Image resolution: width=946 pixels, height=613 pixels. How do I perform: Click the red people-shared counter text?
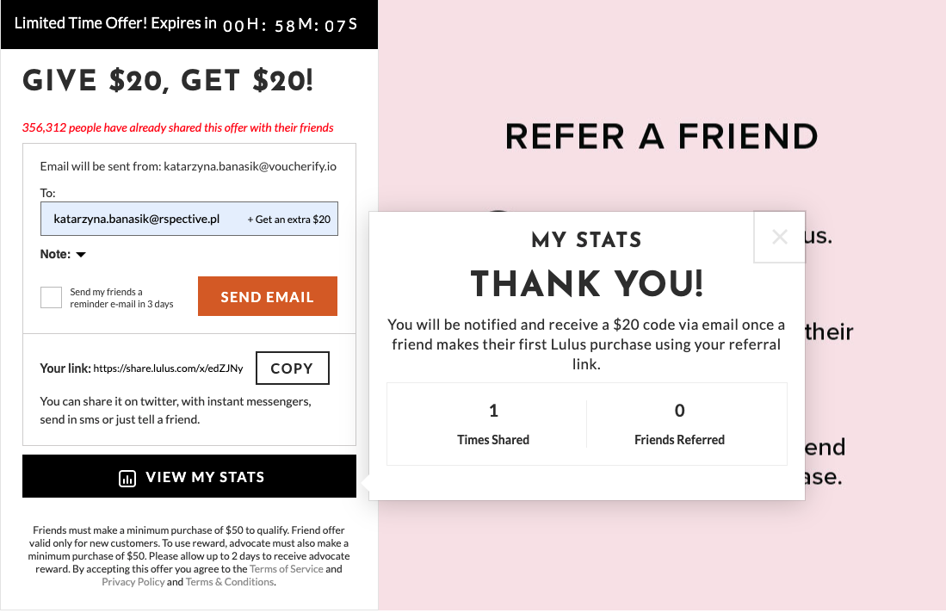(x=178, y=128)
